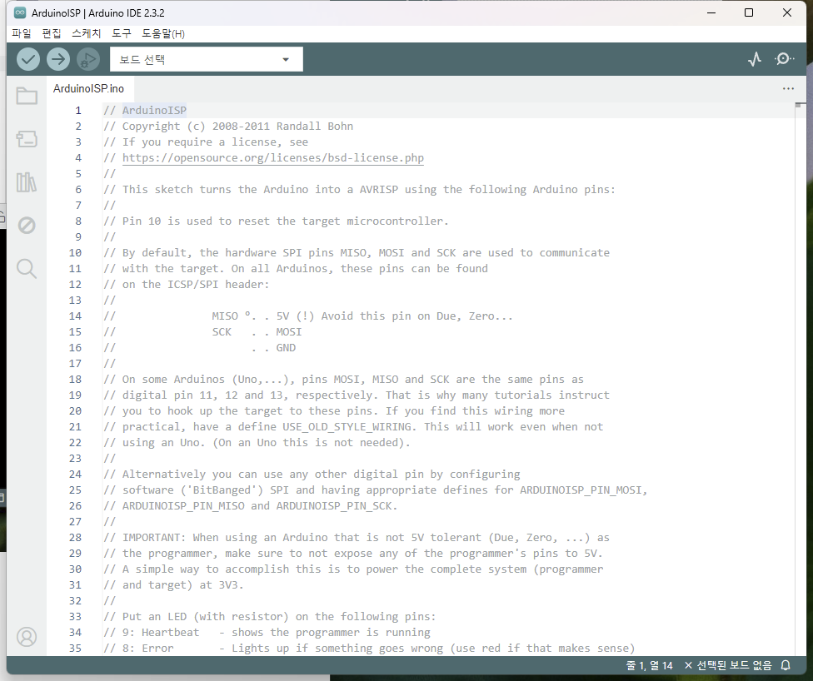This screenshot has height=681, width=813.
Task: Open the Boards Manager panel
Action: click(27, 139)
